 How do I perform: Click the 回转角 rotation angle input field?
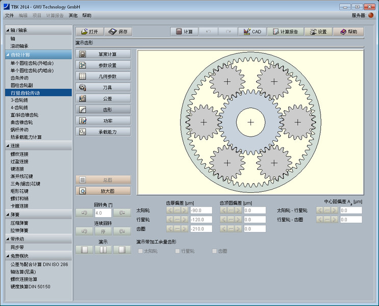[x=103, y=213]
